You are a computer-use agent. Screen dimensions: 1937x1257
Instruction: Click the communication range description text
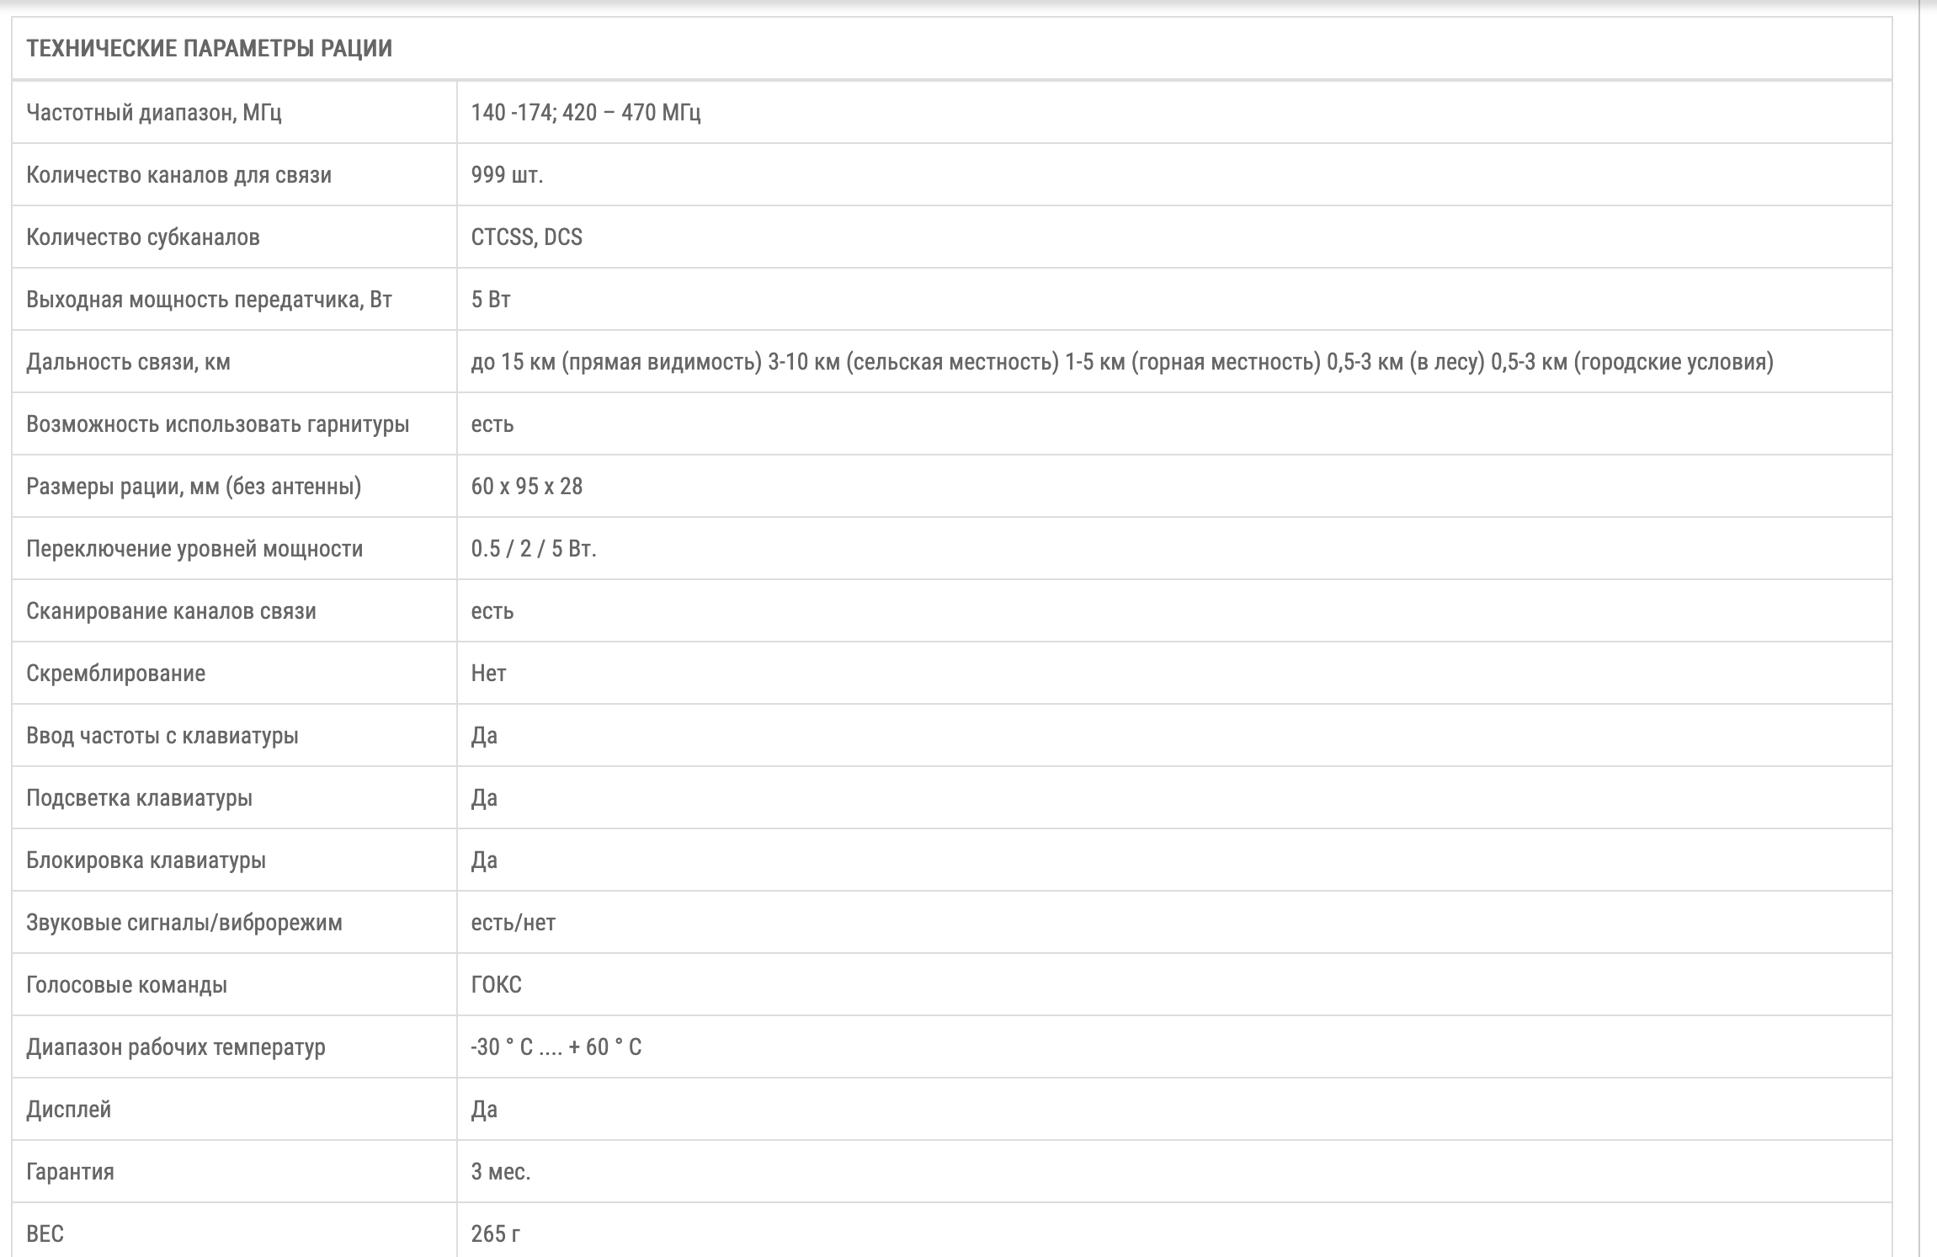(1122, 362)
